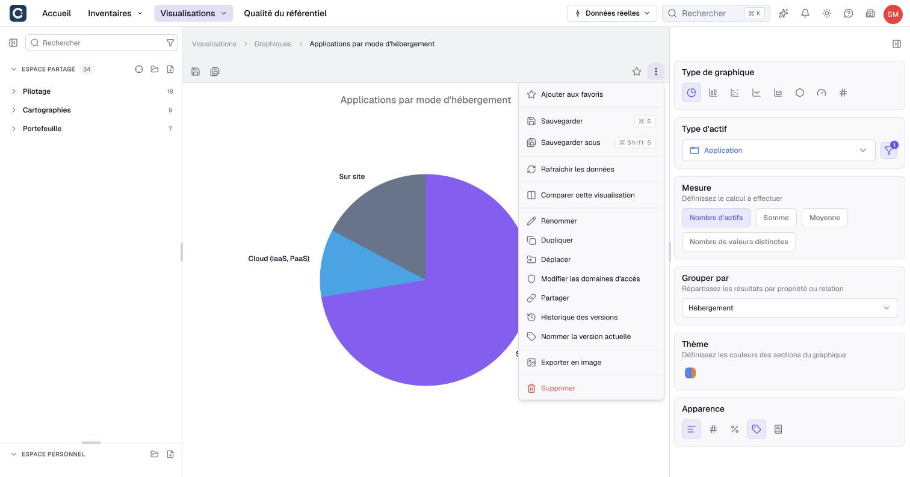Select the gauge chart type icon
910x477 pixels.
[822, 93]
